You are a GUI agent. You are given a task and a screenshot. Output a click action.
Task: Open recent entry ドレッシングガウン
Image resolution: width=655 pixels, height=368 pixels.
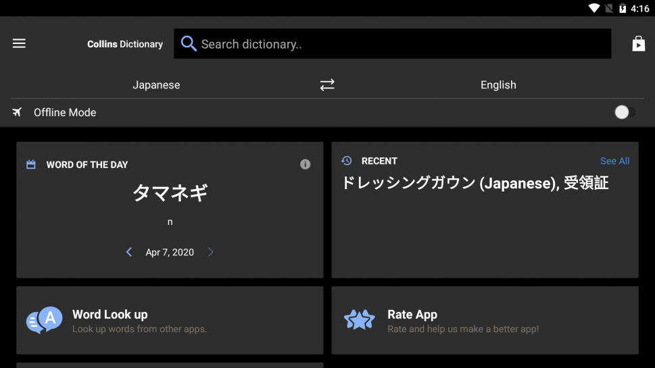point(408,183)
